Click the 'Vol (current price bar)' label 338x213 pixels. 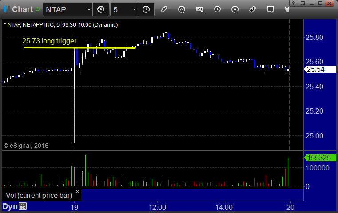39,195
